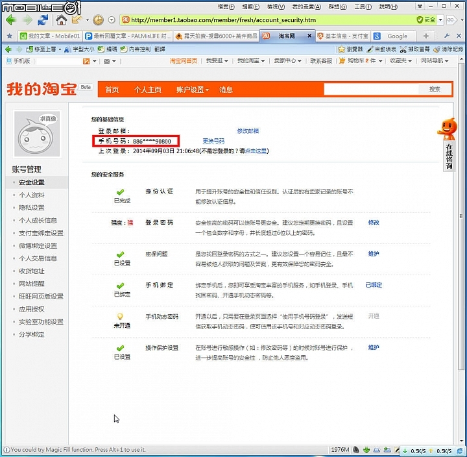Open the history clock icon

tap(98, 20)
